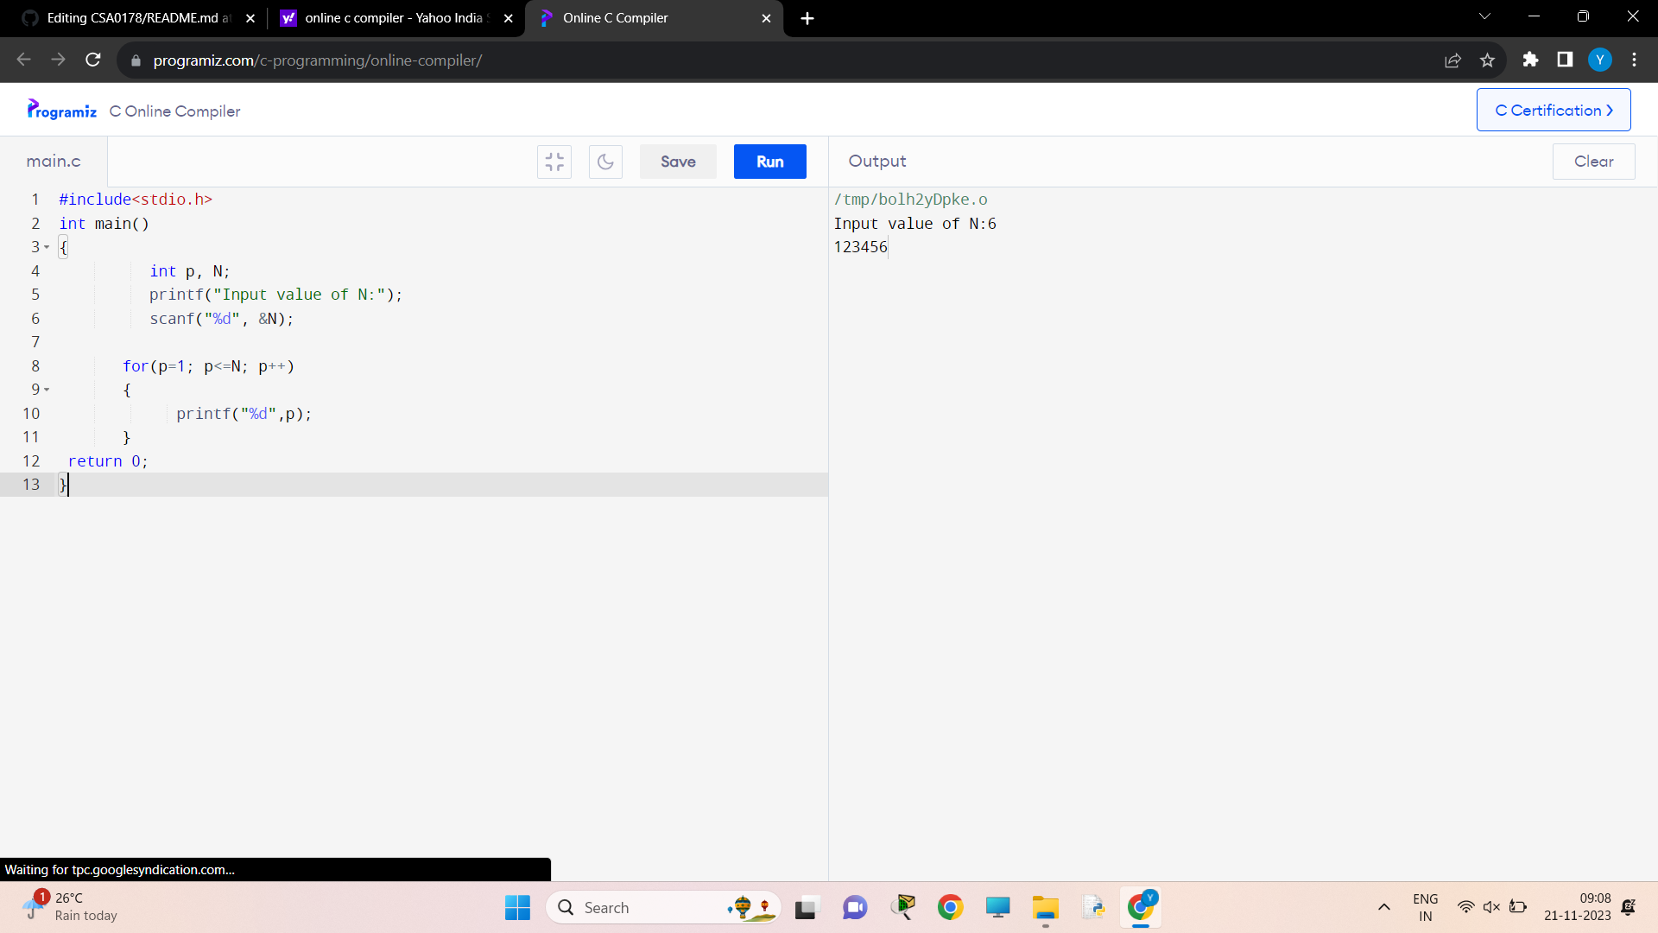Click the Programiz logo

61,110
